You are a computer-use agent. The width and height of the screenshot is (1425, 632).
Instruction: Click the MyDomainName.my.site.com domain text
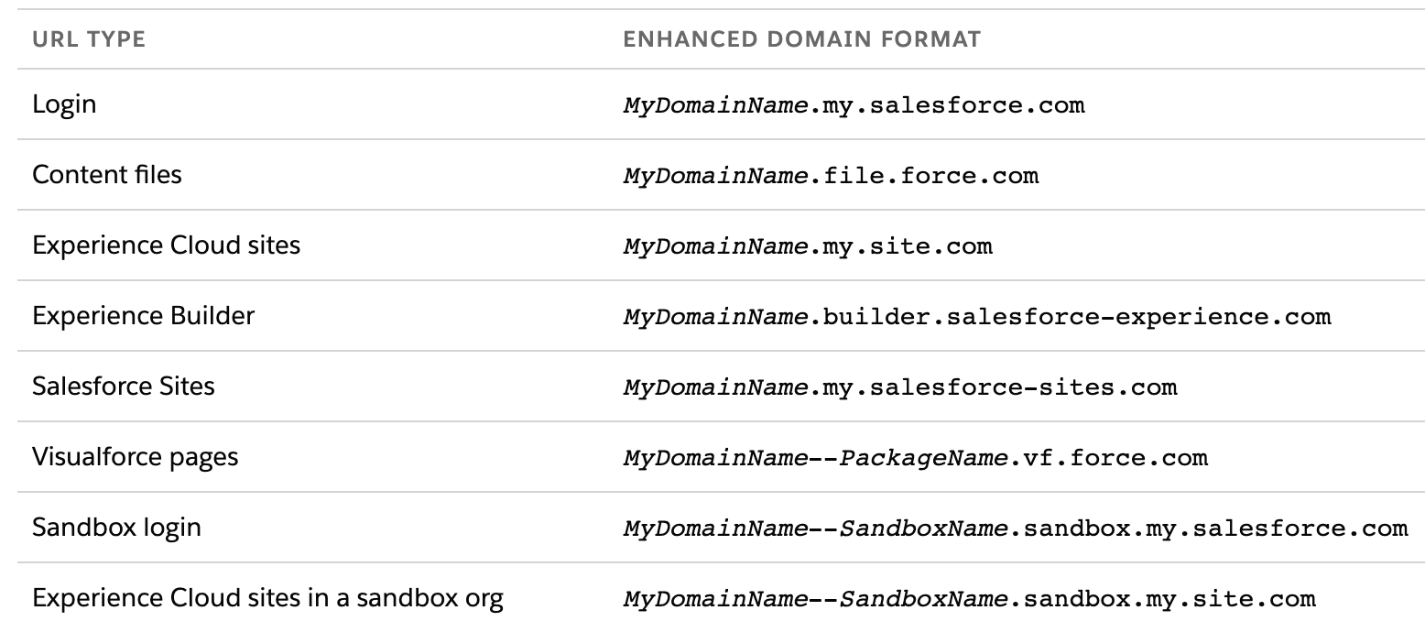(x=808, y=246)
